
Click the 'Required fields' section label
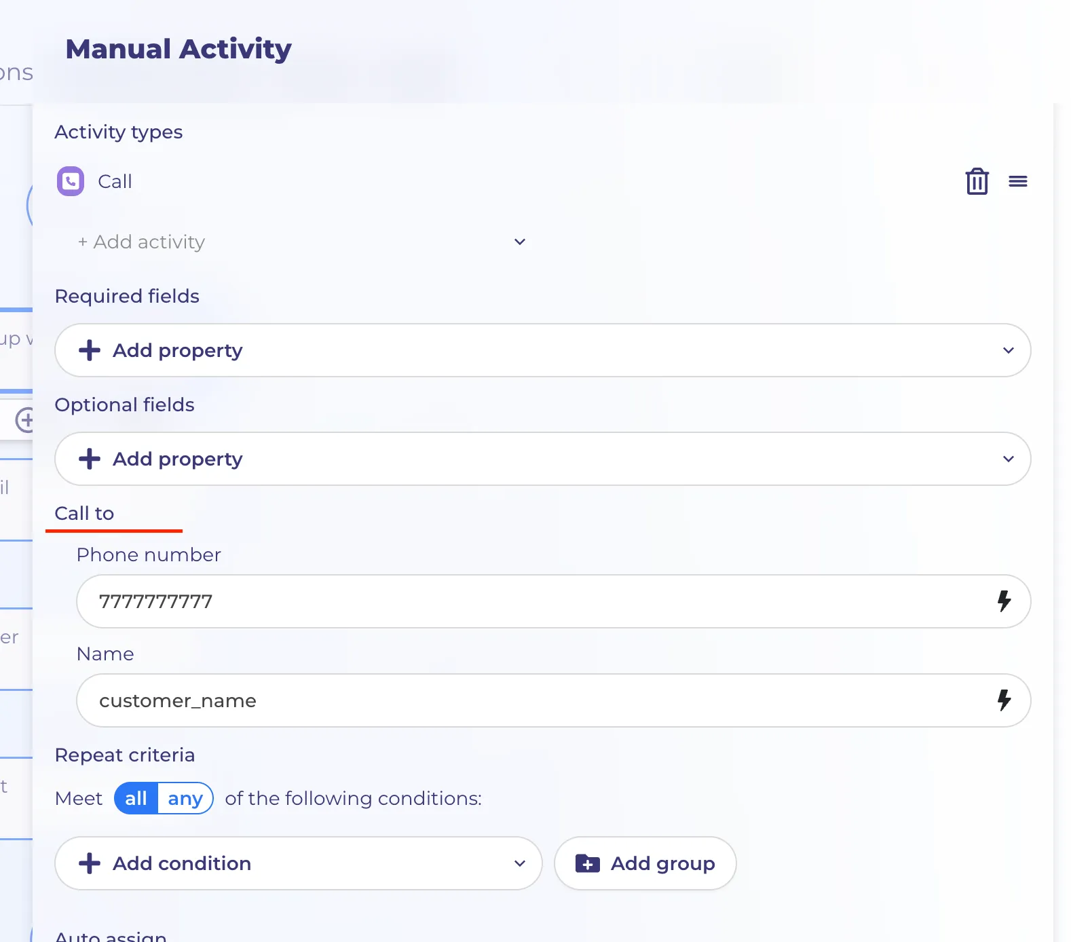(127, 296)
